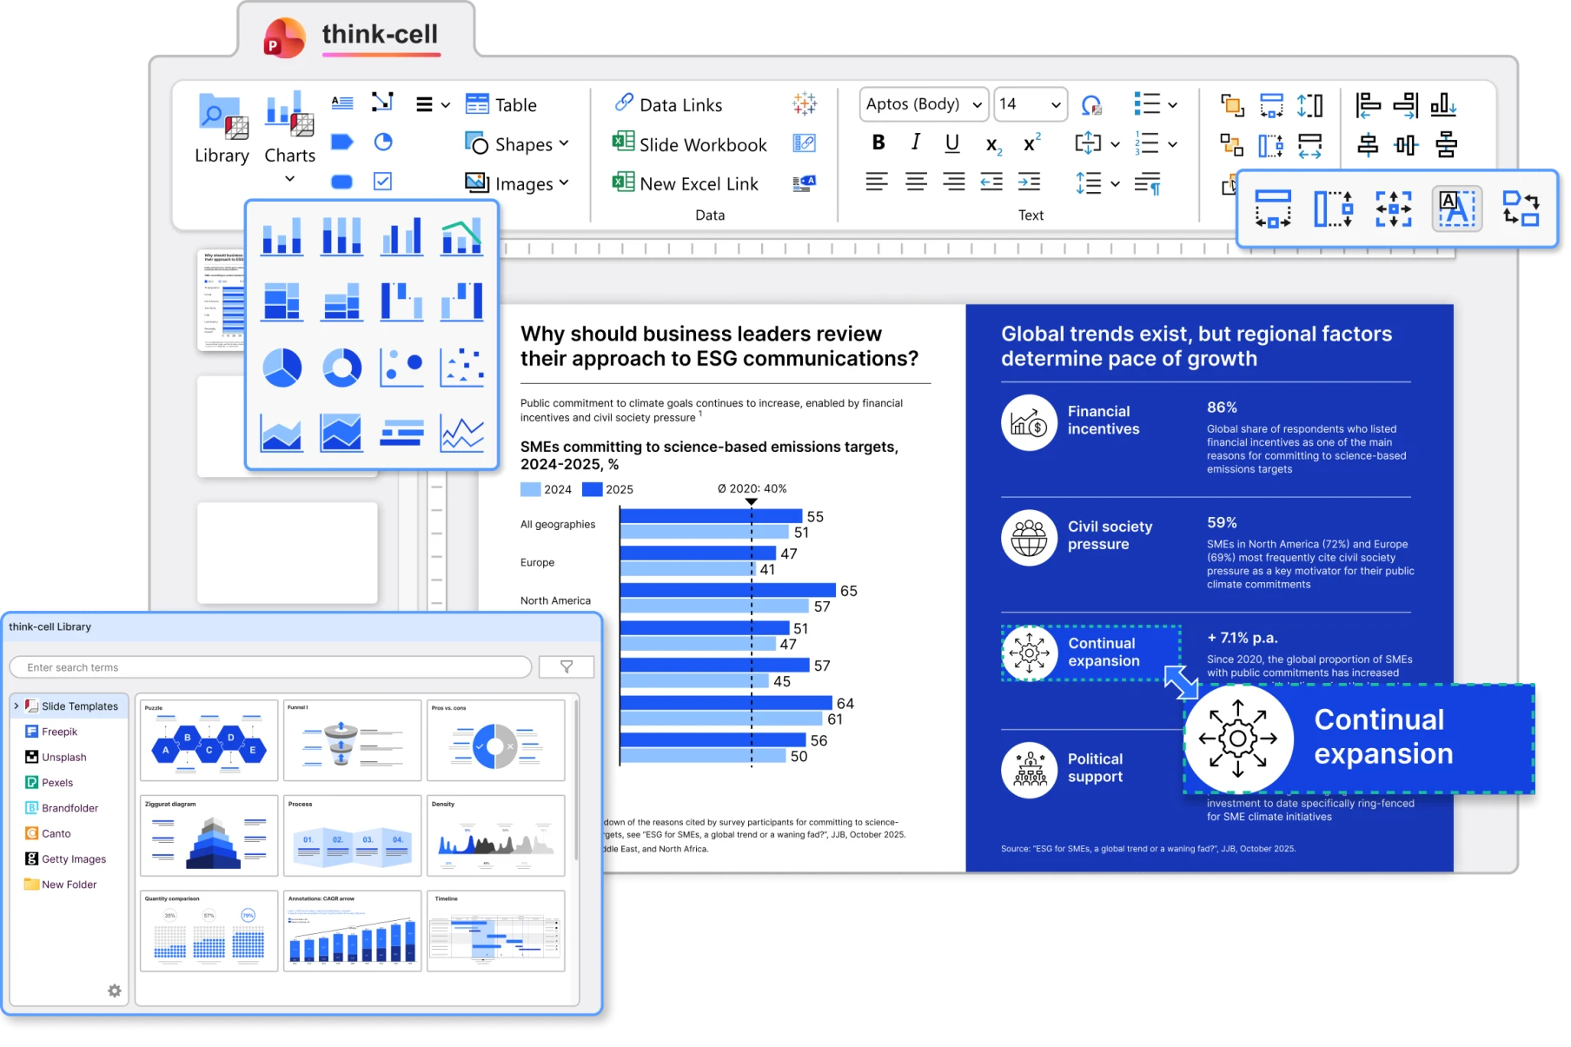The width and height of the screenshot is (1571, 1047).
Task: Open the think-cell Library button
Action: [222, 128]
